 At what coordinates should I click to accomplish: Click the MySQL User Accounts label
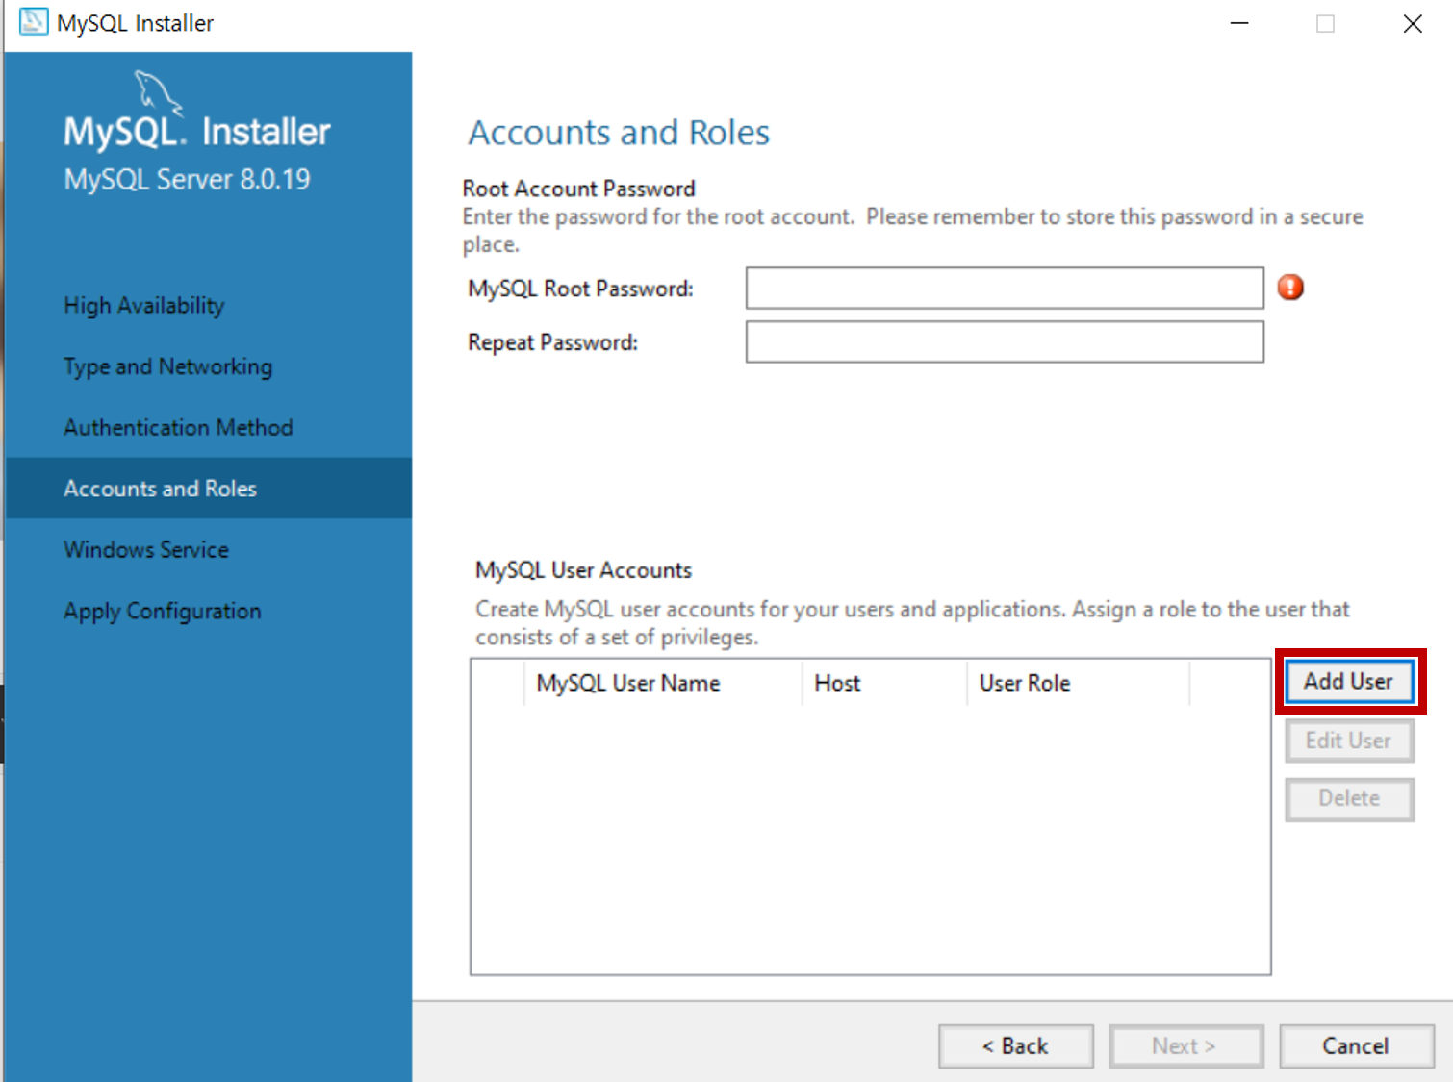tap(583, 570)
